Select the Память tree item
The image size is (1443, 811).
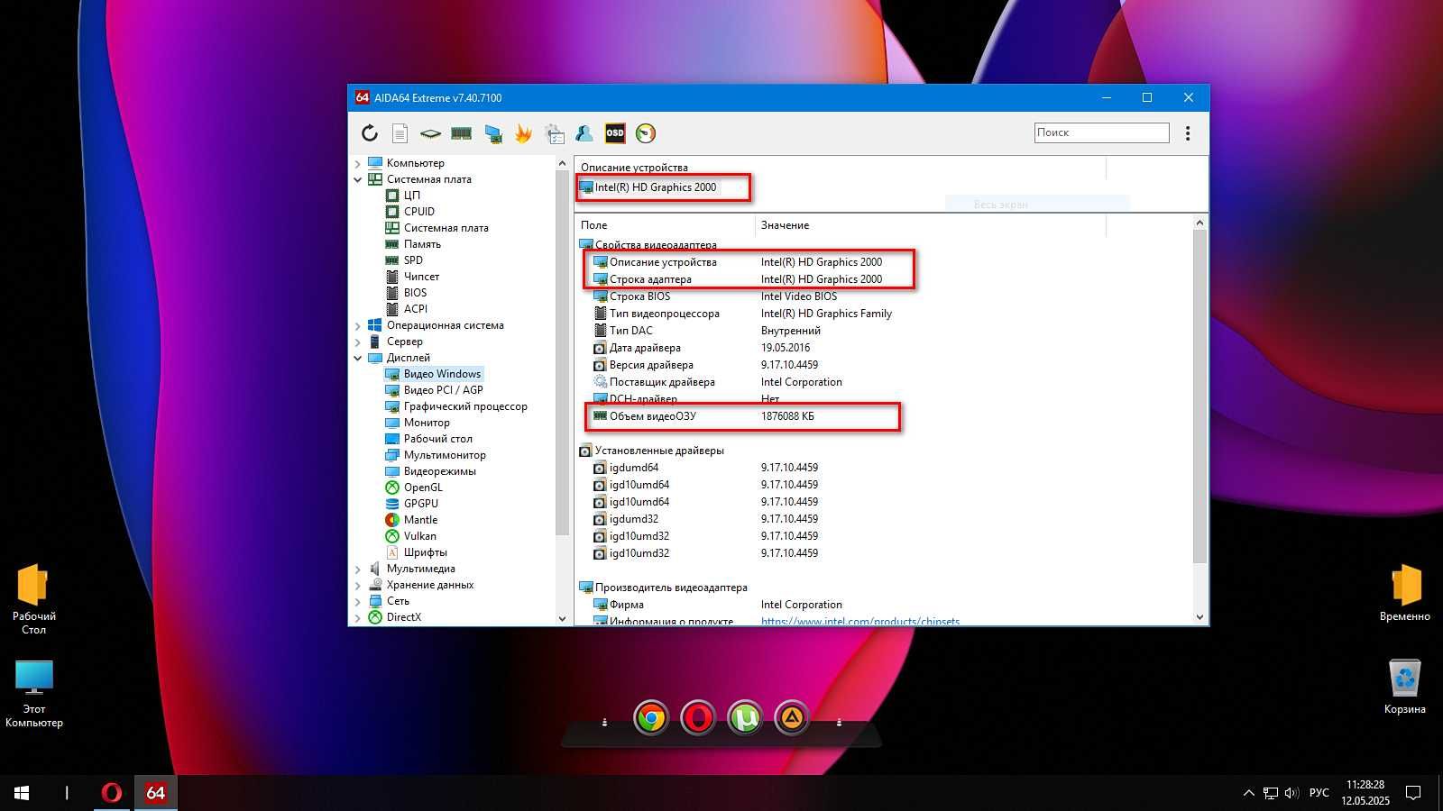click(x=422, y=244)
